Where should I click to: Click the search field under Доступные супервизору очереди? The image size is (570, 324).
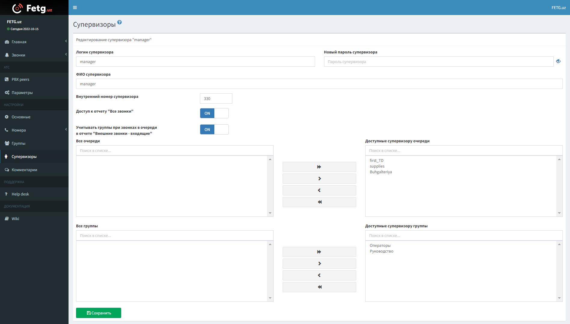point(464,150)
